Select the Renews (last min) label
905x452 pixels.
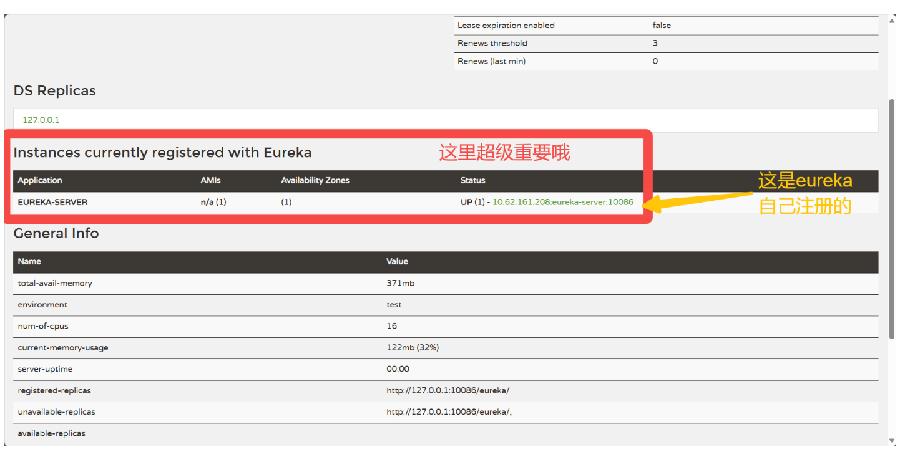[491, 61]
